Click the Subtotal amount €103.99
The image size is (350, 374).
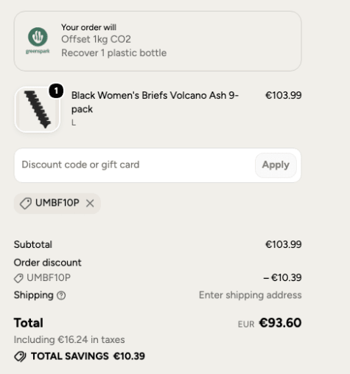284,244
